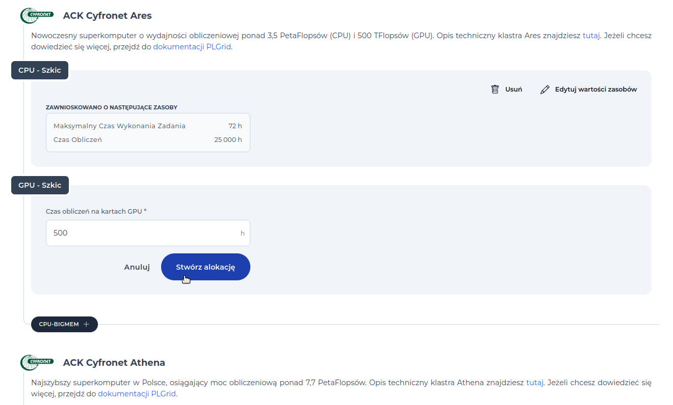Click the plus icon on CPU-BIGMEM
Image resolution: width=673 pixels, height=405 pixels.
tap(86, 324)
